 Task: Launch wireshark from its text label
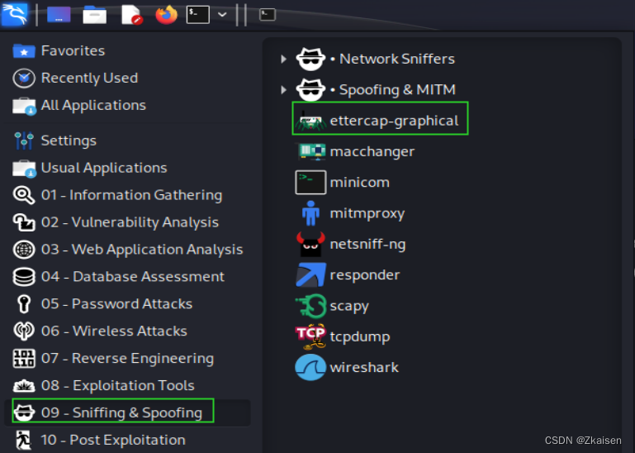(364, 367)
